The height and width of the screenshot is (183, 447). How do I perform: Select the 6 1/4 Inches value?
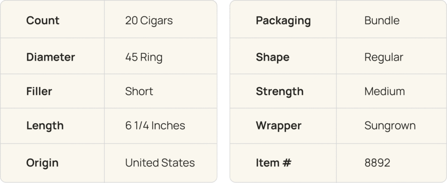(x=155, y=126)
